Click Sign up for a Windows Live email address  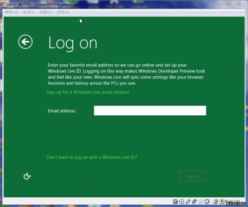point(88,92)
